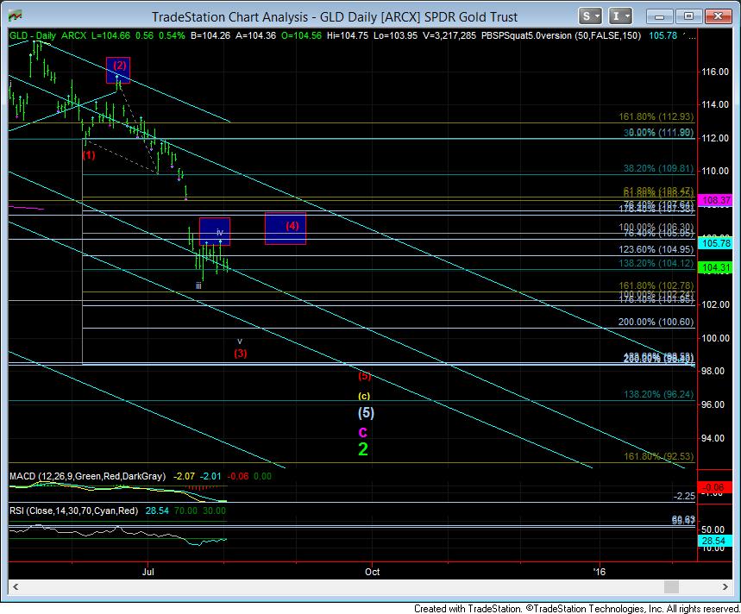Image resolution: width=741 pixels, height=614 pixels.
Task: Click the green 104.31 price tag
Action: click(x=717, y=268)
